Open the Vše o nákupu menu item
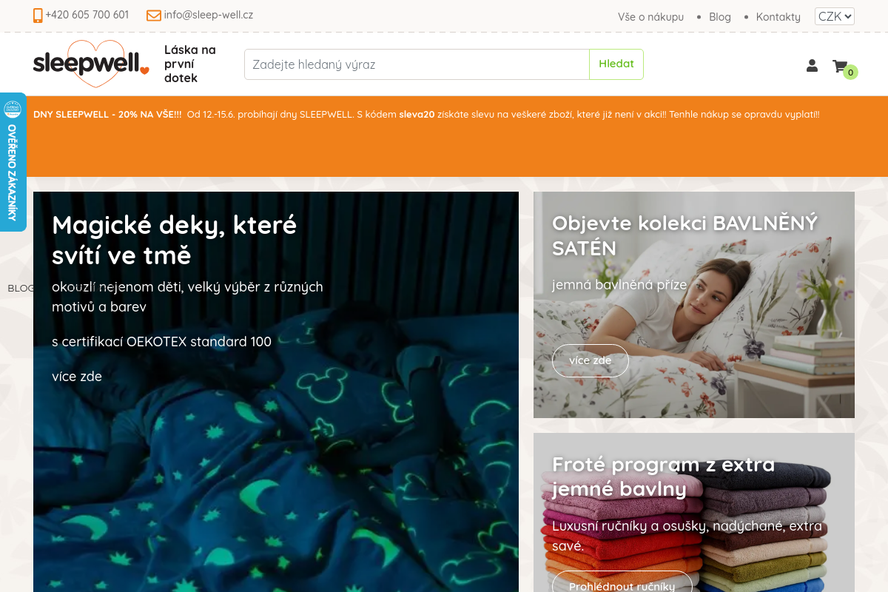Screen dimensions: 888x592 pos(650,16)
